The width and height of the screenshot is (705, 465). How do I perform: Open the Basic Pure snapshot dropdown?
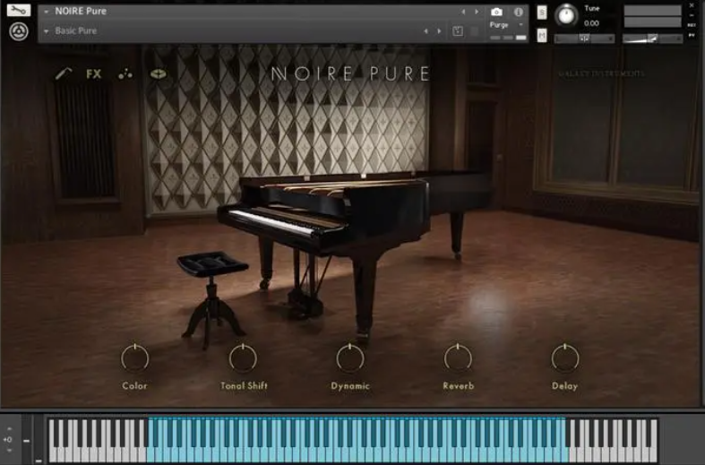pos(47,31)
